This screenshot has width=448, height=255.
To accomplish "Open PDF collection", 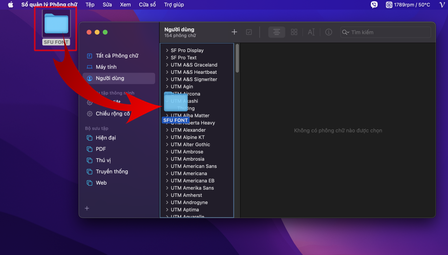I will 119,149.
